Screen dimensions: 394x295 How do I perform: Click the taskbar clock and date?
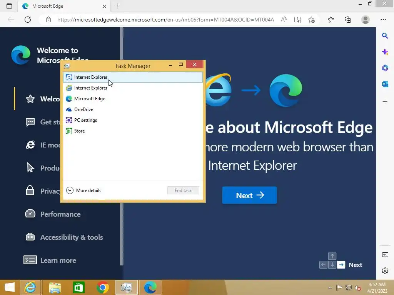coord(377,288)
